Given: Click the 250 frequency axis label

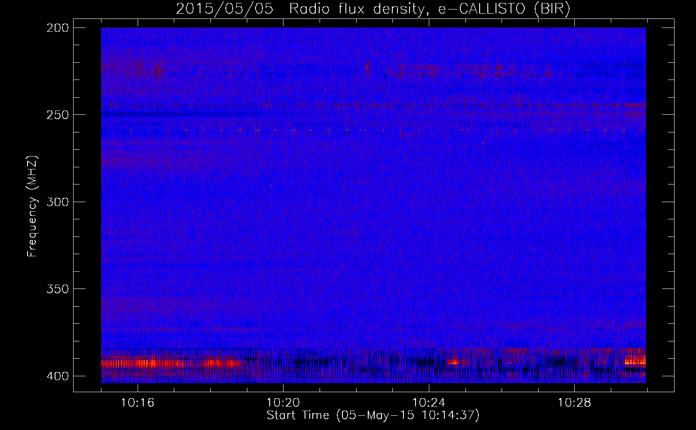Looking at the screenshot, I should 58,115.
